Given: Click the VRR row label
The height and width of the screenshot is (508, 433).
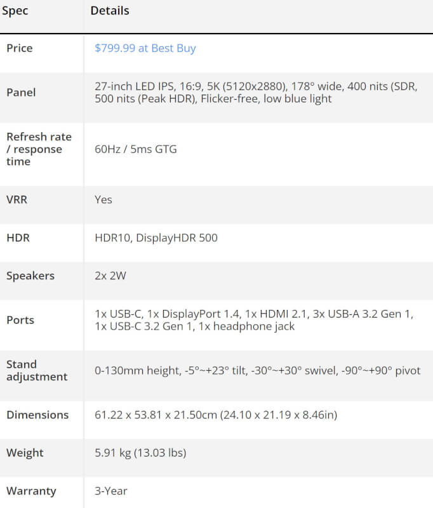Looking at the screenshot, I should click(17, 199).
